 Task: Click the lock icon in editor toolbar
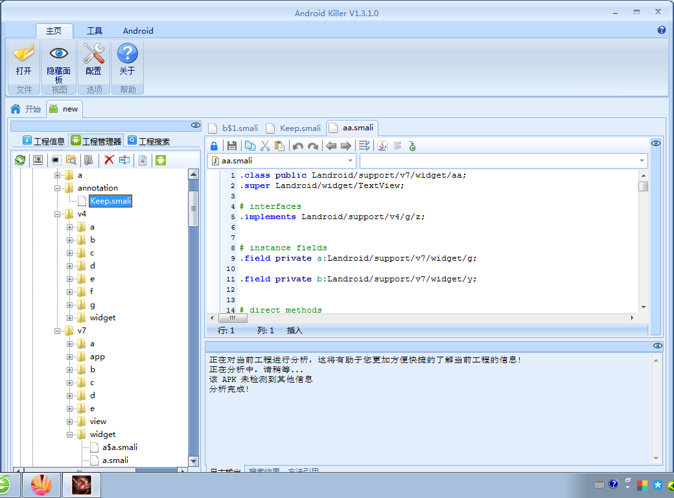[x=214, y=146]
